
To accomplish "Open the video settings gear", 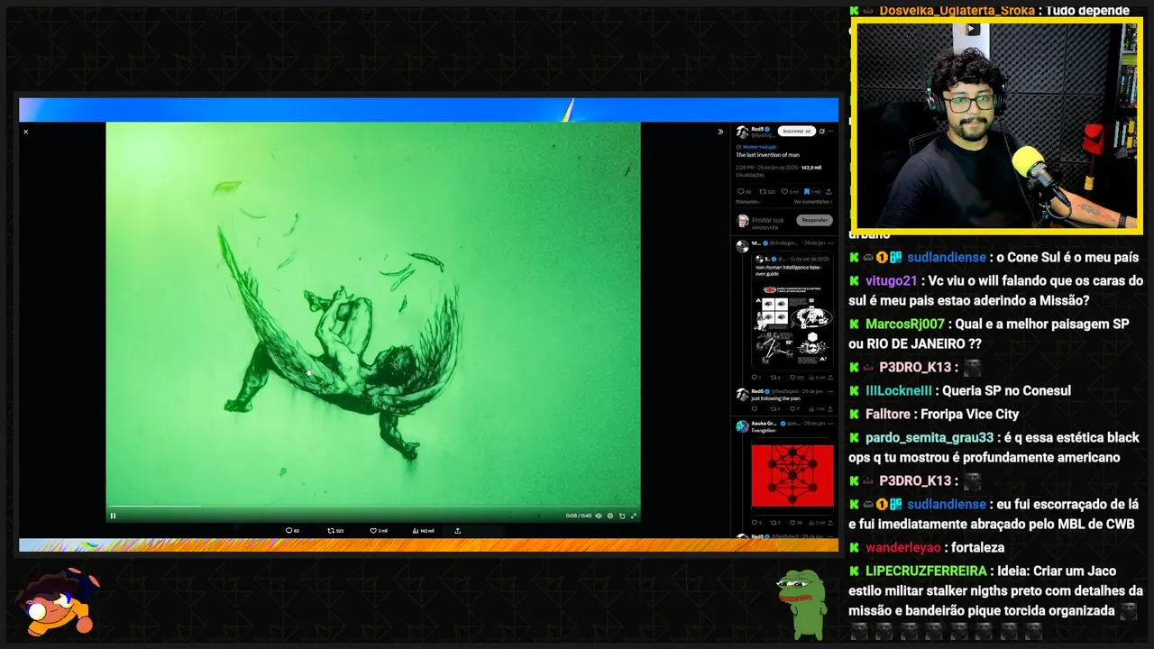I will pyautogui.click(x=610, y=516).
